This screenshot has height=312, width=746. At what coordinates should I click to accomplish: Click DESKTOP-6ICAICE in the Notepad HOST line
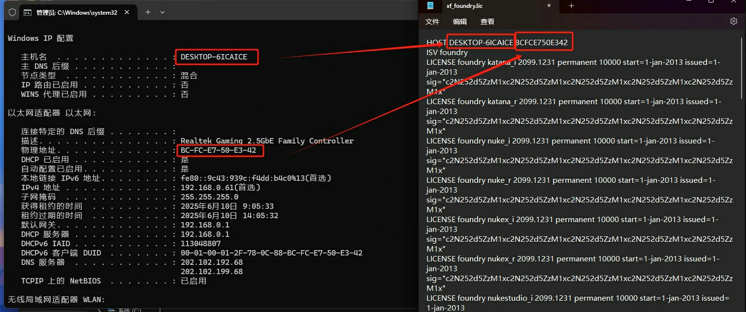pyautogui.click(x=481, y=43)
